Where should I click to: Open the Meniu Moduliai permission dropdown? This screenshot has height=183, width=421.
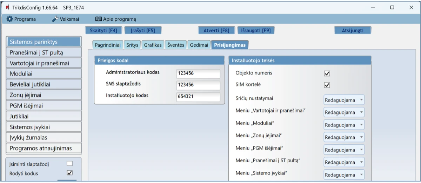[x=344, y=125]
